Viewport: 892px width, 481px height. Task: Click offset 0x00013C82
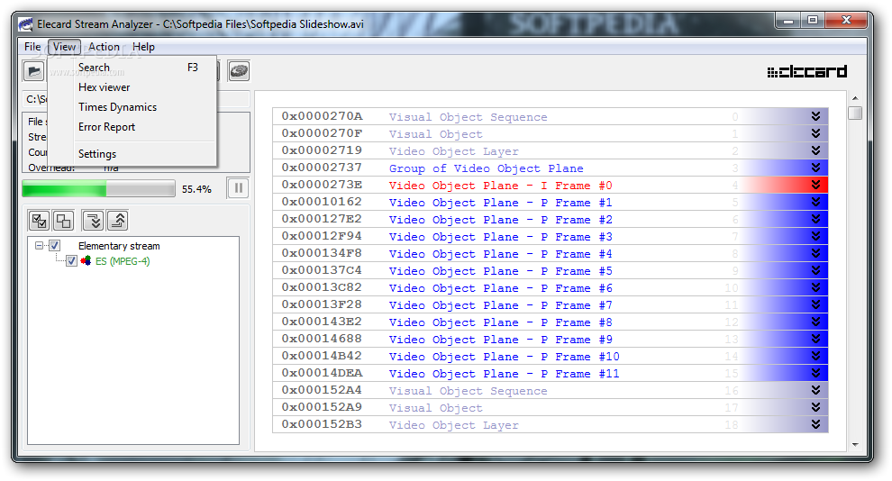[322, 287]
